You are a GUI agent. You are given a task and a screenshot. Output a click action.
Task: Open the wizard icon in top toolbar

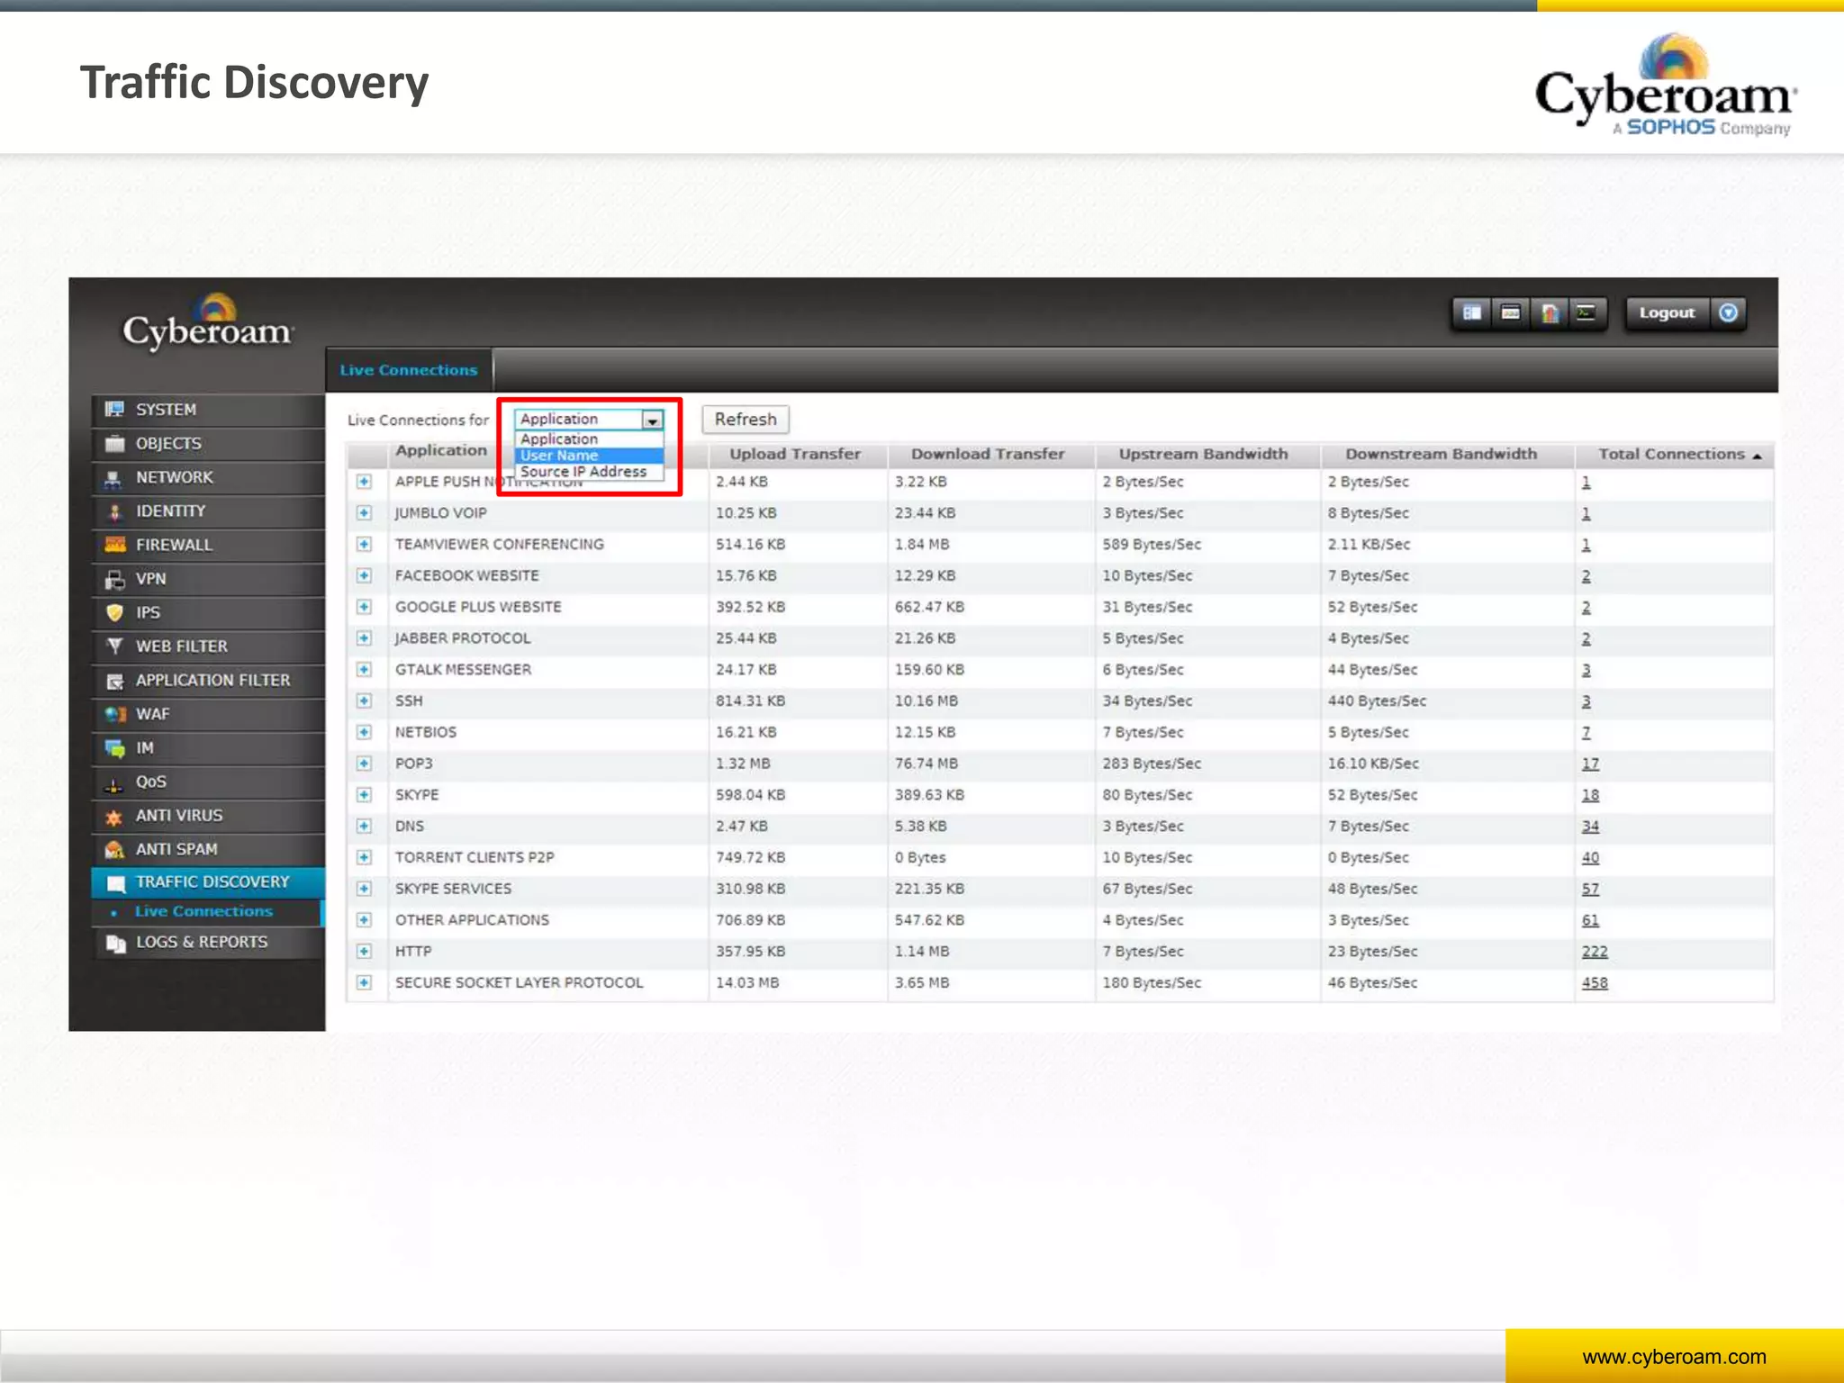coord(1511,313)
